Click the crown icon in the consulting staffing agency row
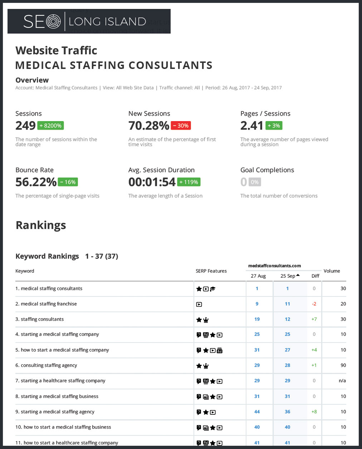The width and height of the screenshot is (362, 449). (x=206, y=366)
